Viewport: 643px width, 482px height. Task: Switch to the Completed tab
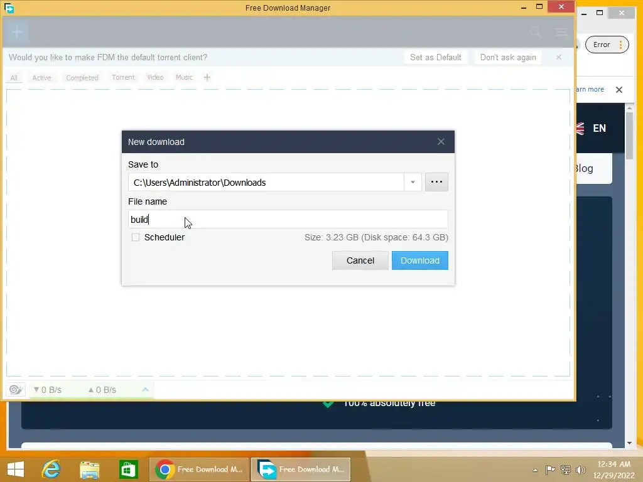(x=82, y=78)
